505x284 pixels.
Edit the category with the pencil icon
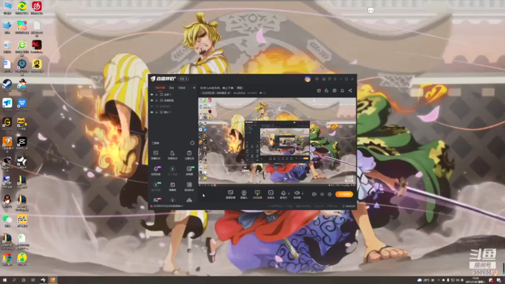[x=229, y=93]
